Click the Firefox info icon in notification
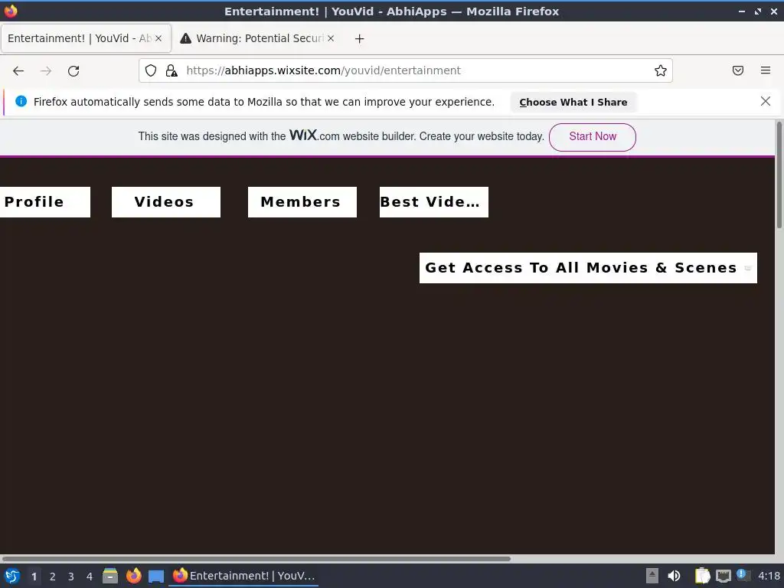 pos(21,102)
